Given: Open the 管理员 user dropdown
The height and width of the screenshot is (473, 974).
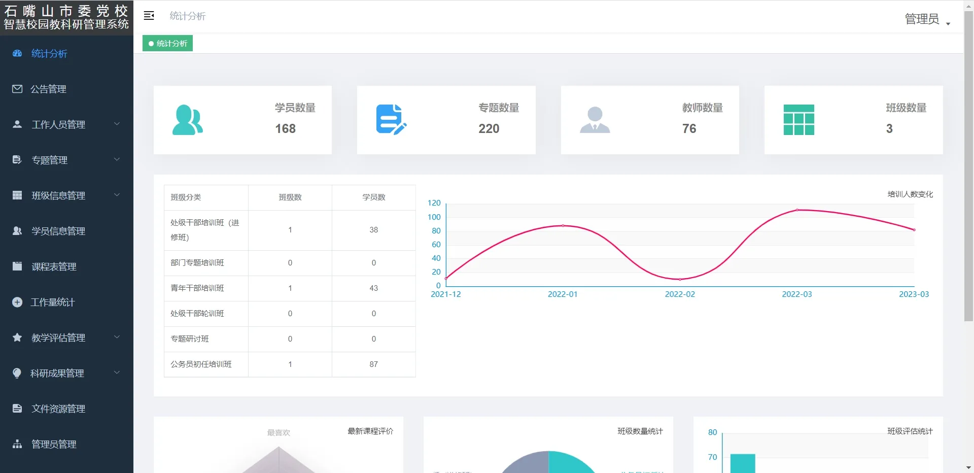Looking at the screenshot, I should coord(927,19).
